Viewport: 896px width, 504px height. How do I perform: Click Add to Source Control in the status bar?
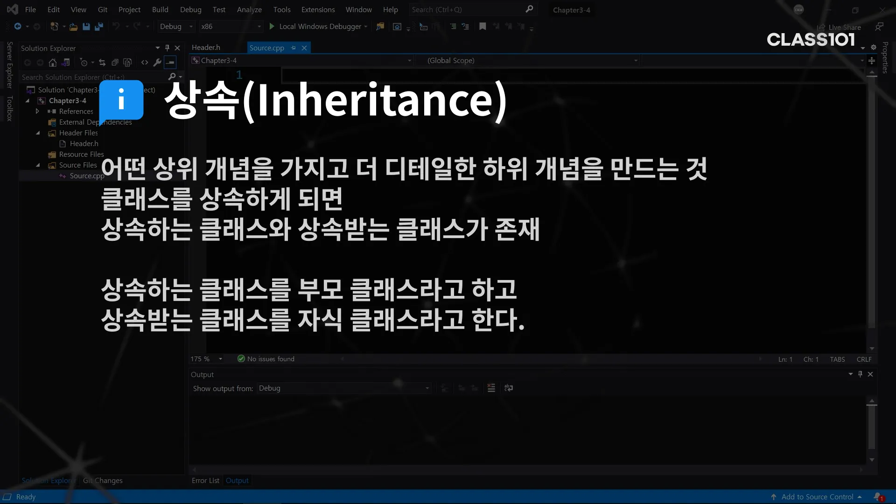coord(817,497)
